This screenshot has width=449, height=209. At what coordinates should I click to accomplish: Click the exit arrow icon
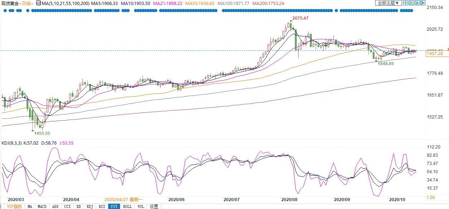[x=422, y=3]
